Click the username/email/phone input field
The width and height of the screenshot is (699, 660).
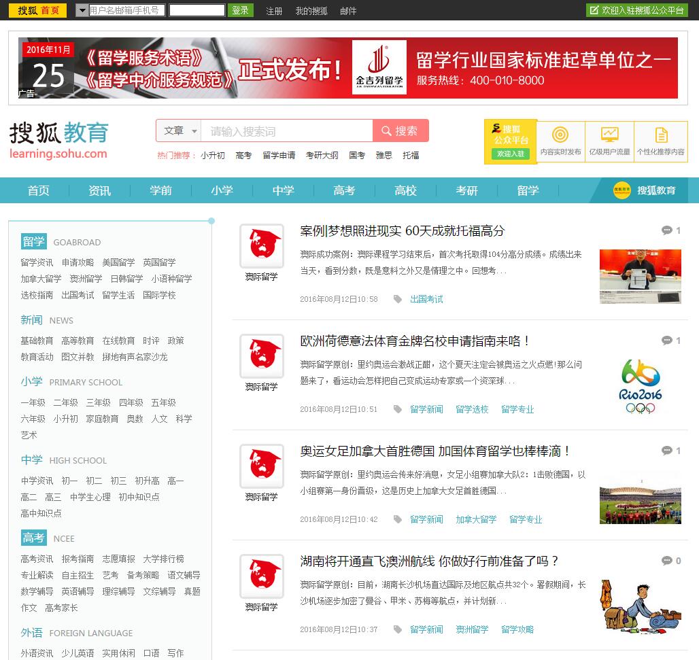(x=126, y=10)
